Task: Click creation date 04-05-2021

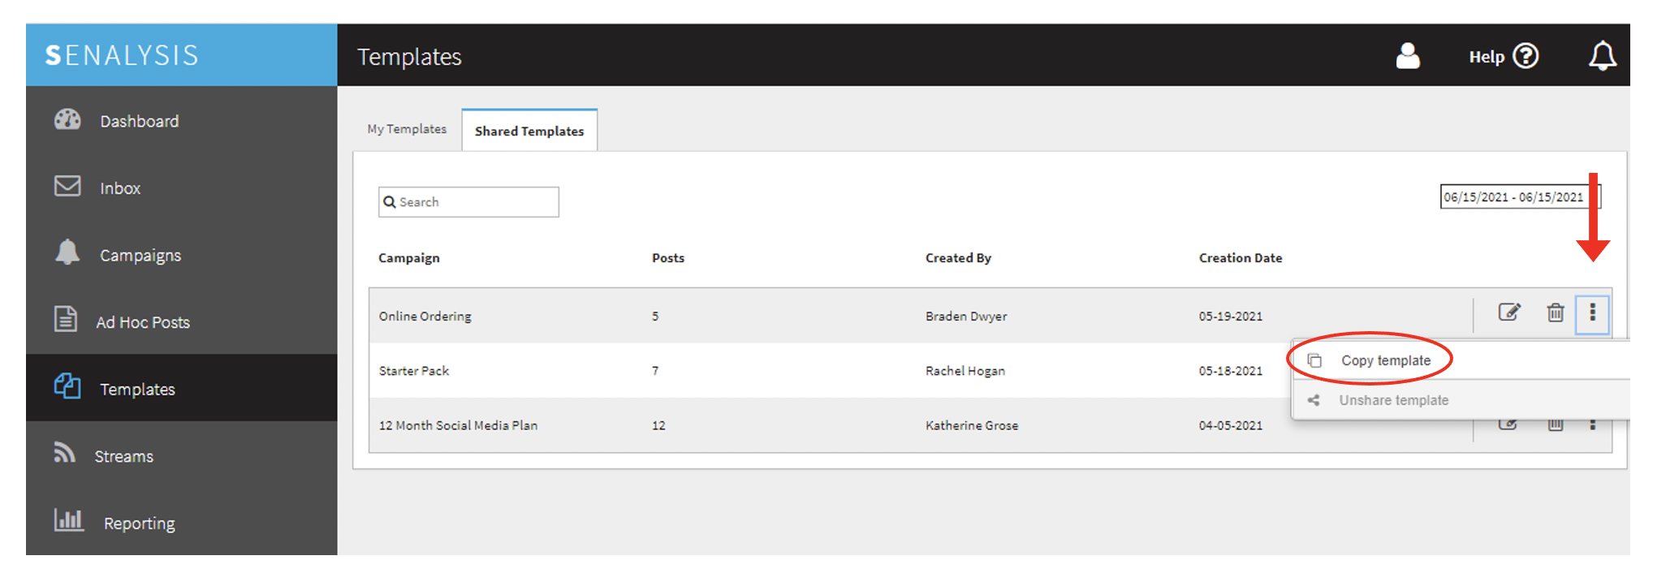Action: pyautogui.click(x=1230, y=425)
